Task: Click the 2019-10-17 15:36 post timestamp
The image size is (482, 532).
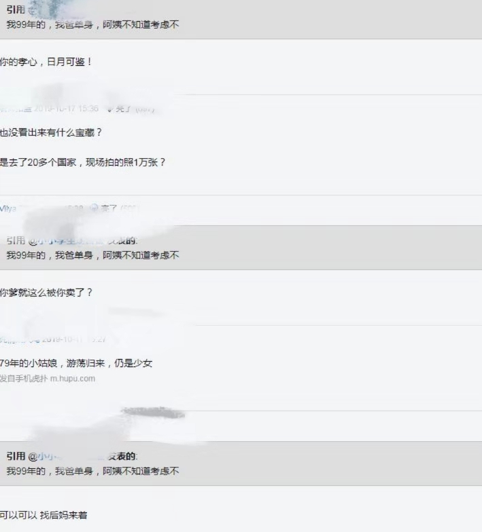Action: (x=66, y=109)
